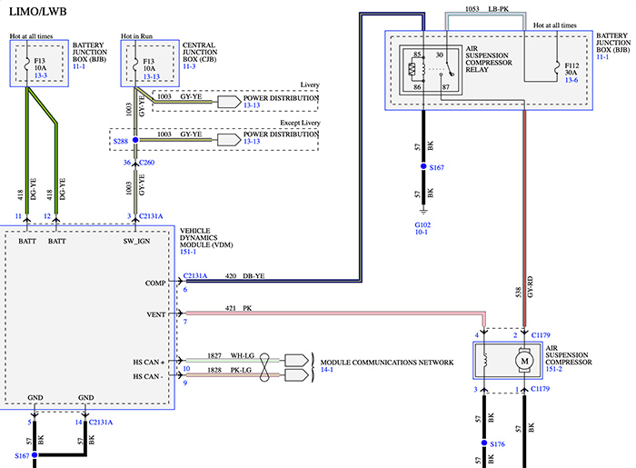This screenshot has height=468, width=636.
Task: Open the 14-1 Module Communications Network link
Action: [326, 370]
